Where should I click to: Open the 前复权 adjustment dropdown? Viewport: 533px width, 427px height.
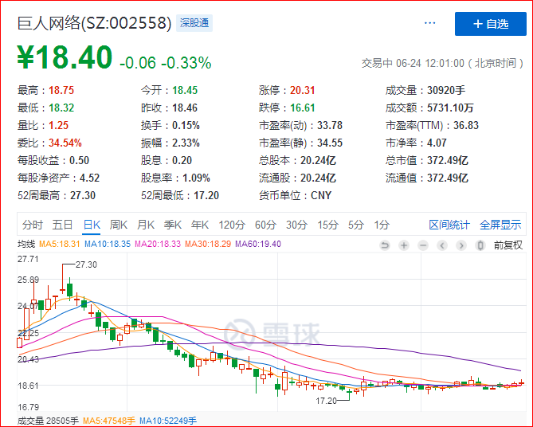508,245
